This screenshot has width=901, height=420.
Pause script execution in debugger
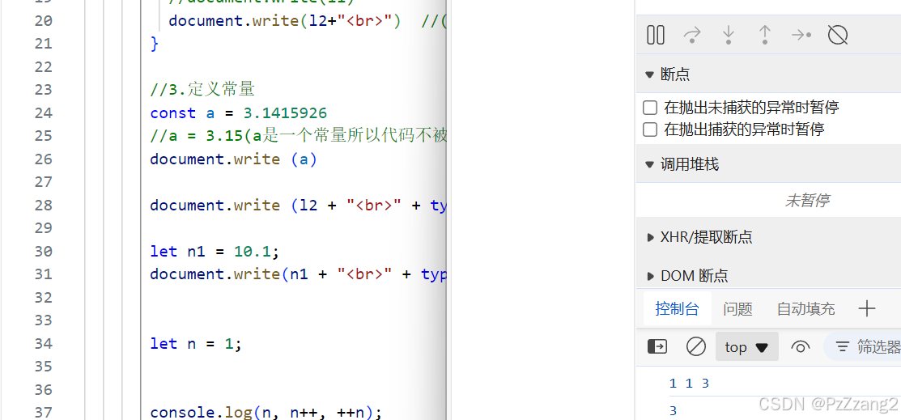click(x=656, y=35)
